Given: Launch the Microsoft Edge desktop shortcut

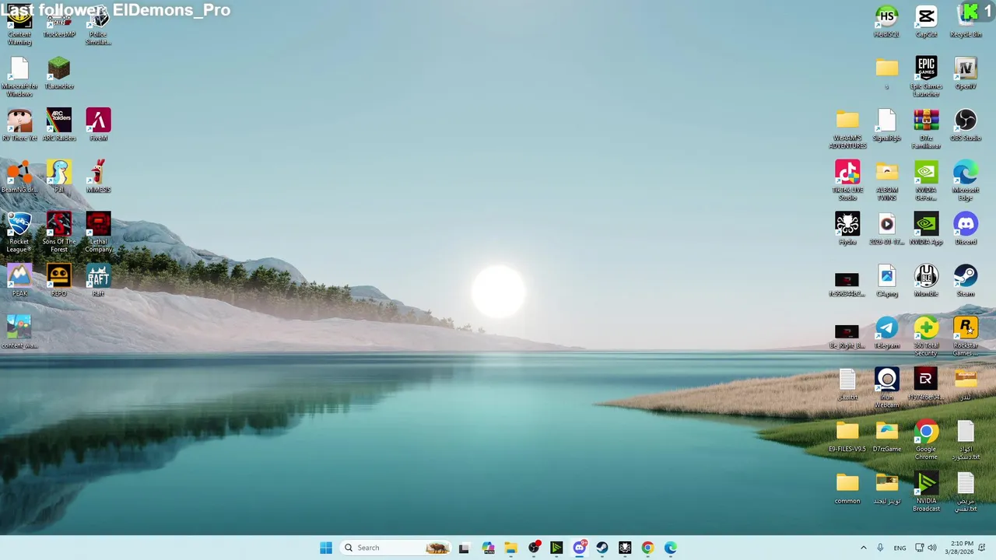Looking at the screenshot, I should point(966,181).
